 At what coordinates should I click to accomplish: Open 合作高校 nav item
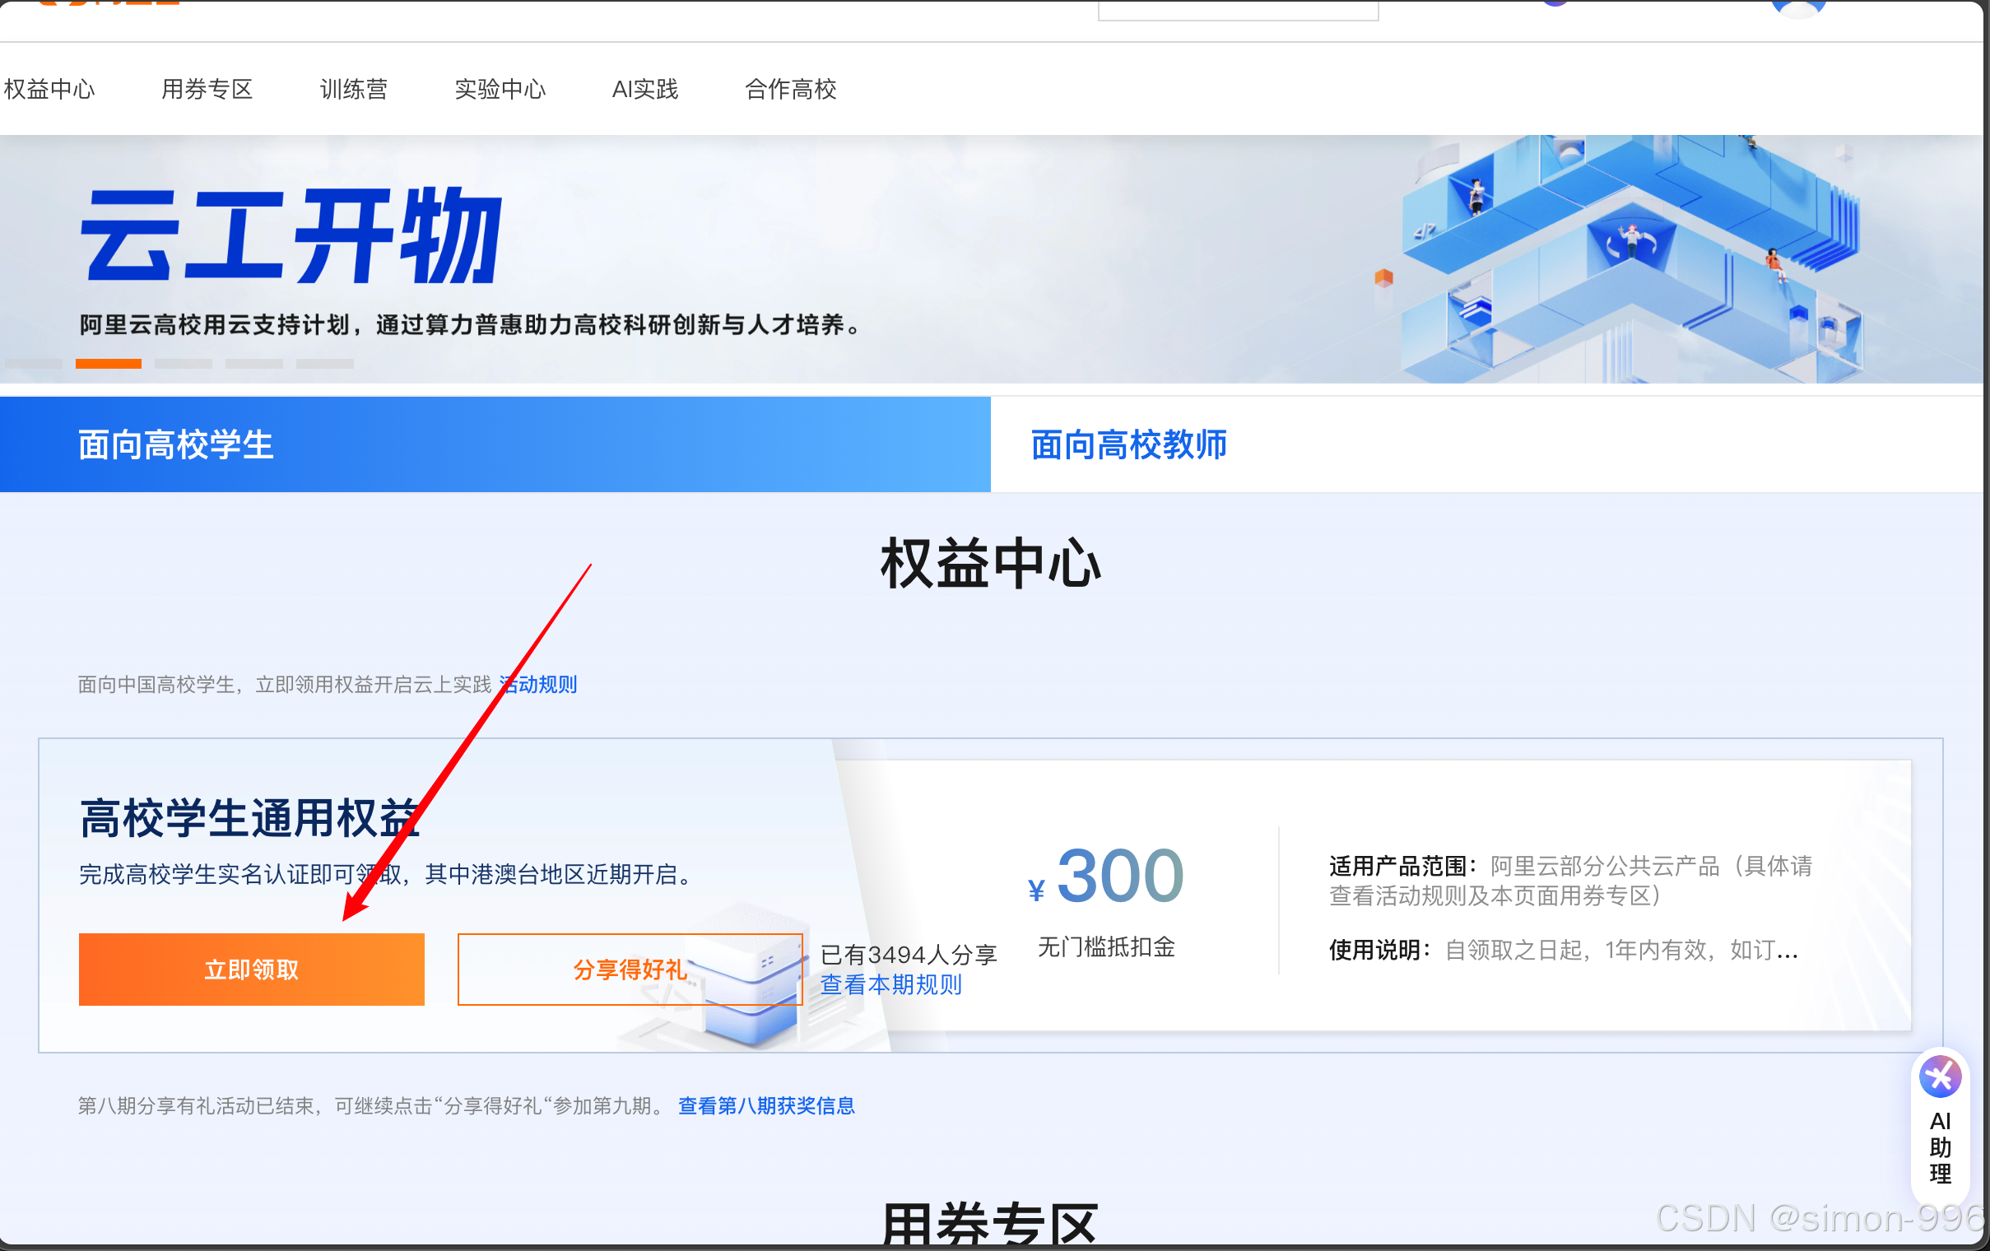pos(790,89)
